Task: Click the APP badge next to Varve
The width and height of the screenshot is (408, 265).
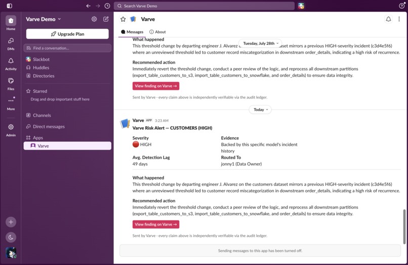Action: click(149, 120)
